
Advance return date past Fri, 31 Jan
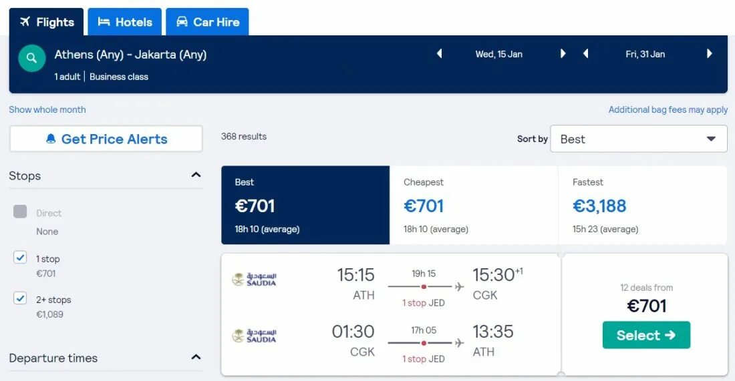(709, 54)
